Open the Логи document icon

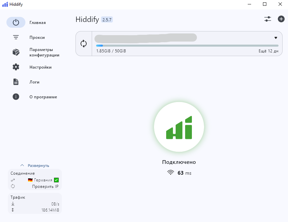pyautogui.click(x=16, y=82)
